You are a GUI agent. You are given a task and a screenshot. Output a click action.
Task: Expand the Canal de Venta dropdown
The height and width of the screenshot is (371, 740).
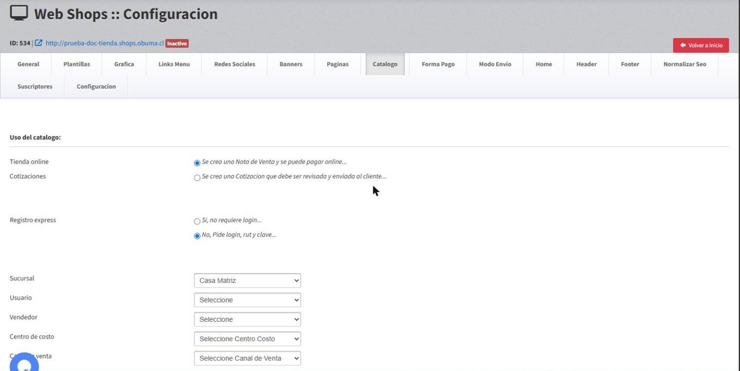(248, 358)
